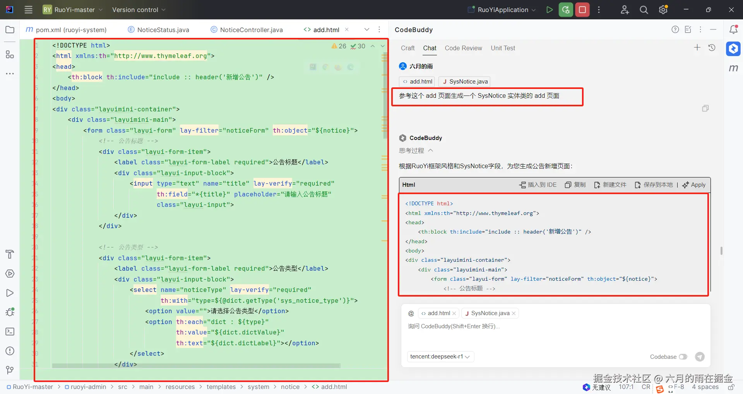The height and width of the screenshot is (394, 743).
Task: Open the Maven tool window icon
Action: [733, 68]
